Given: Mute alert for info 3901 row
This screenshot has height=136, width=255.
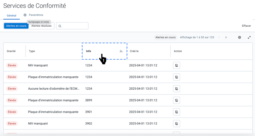Looking at the screenshot, I should point(176,112).
